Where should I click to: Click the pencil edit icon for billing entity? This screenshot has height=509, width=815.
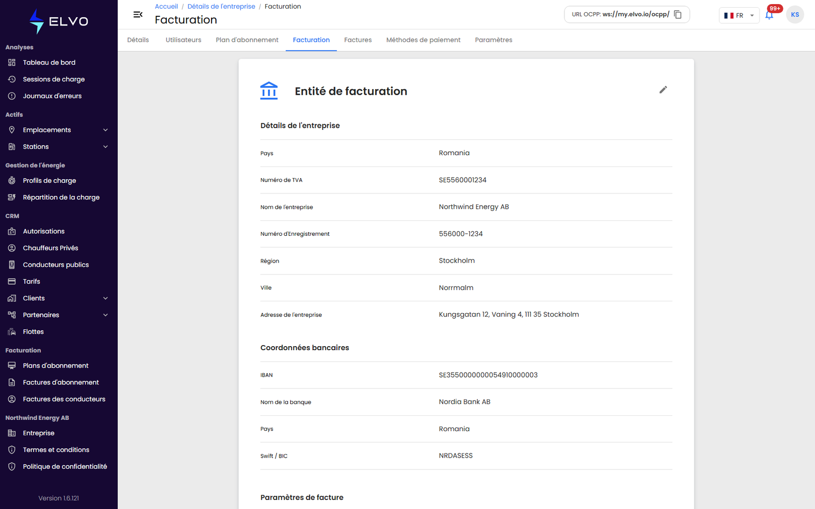[x=663, y=90]
